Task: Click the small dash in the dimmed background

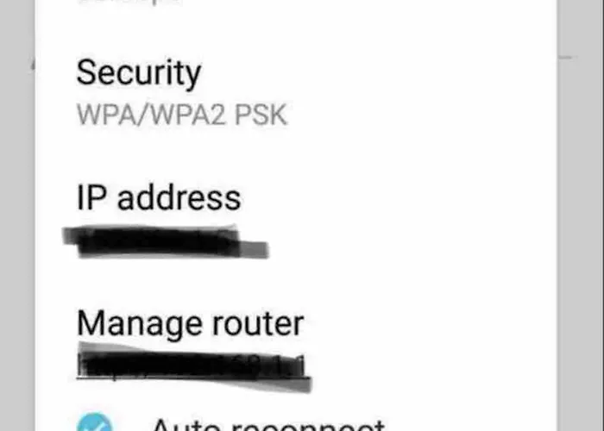Action: [x=565, y=58]
